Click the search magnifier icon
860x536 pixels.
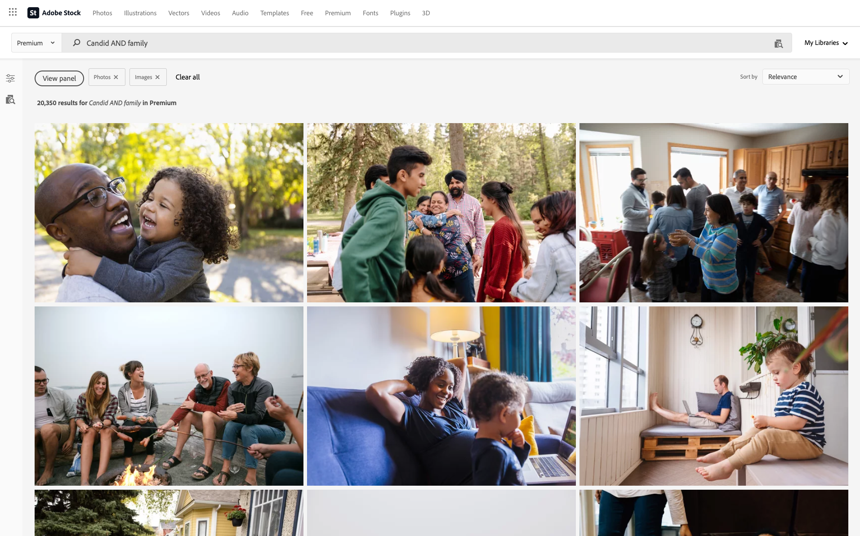coord(77,43)
